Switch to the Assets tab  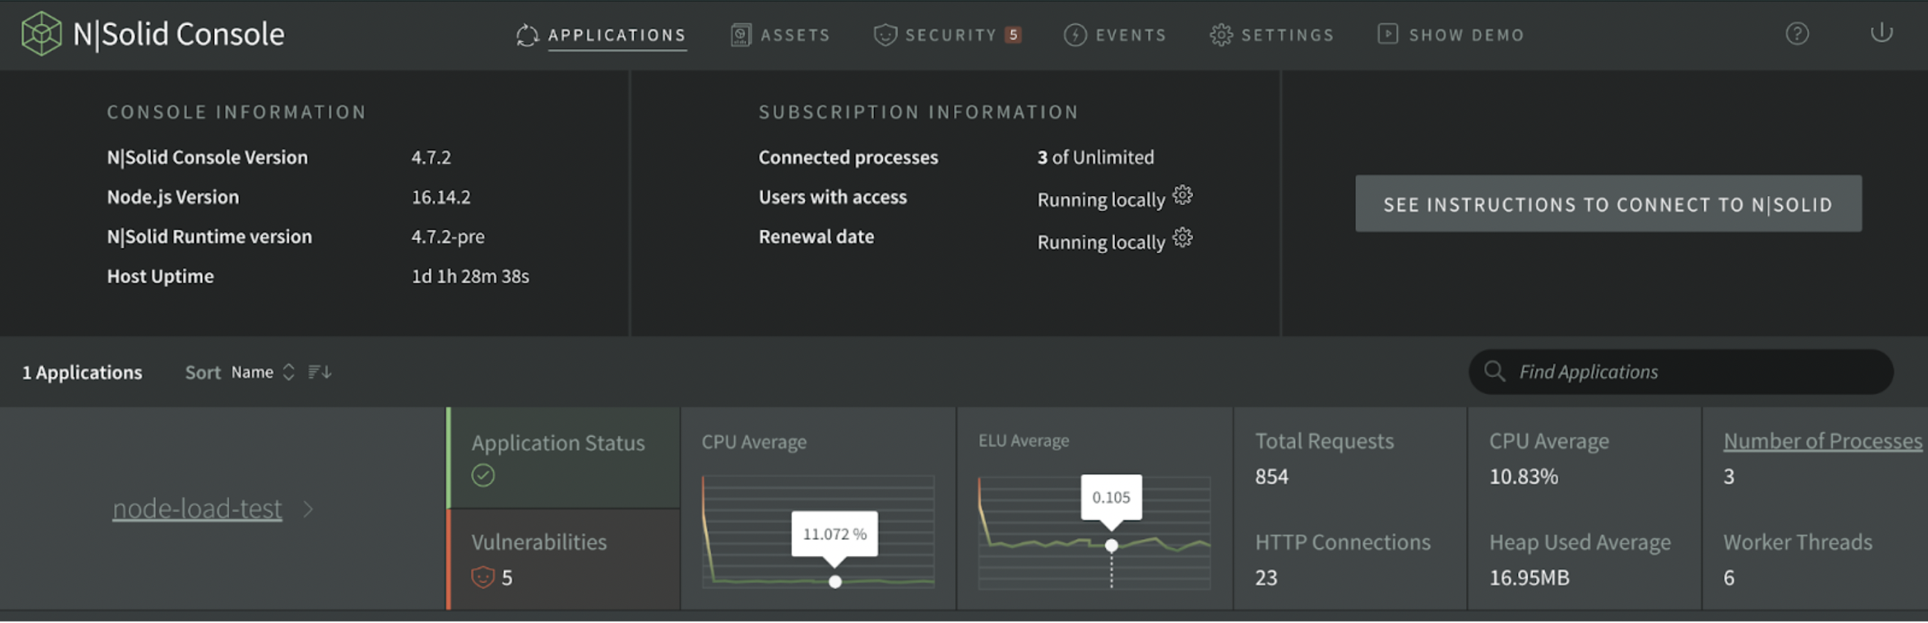pos(796,35)
